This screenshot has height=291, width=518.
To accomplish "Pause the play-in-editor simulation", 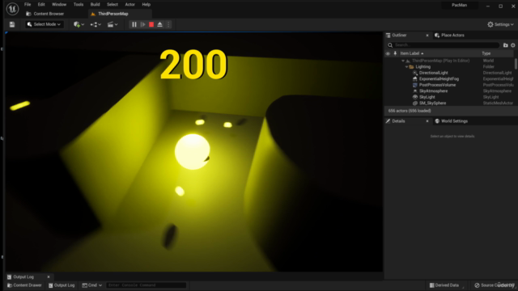I will coord(134,24).
